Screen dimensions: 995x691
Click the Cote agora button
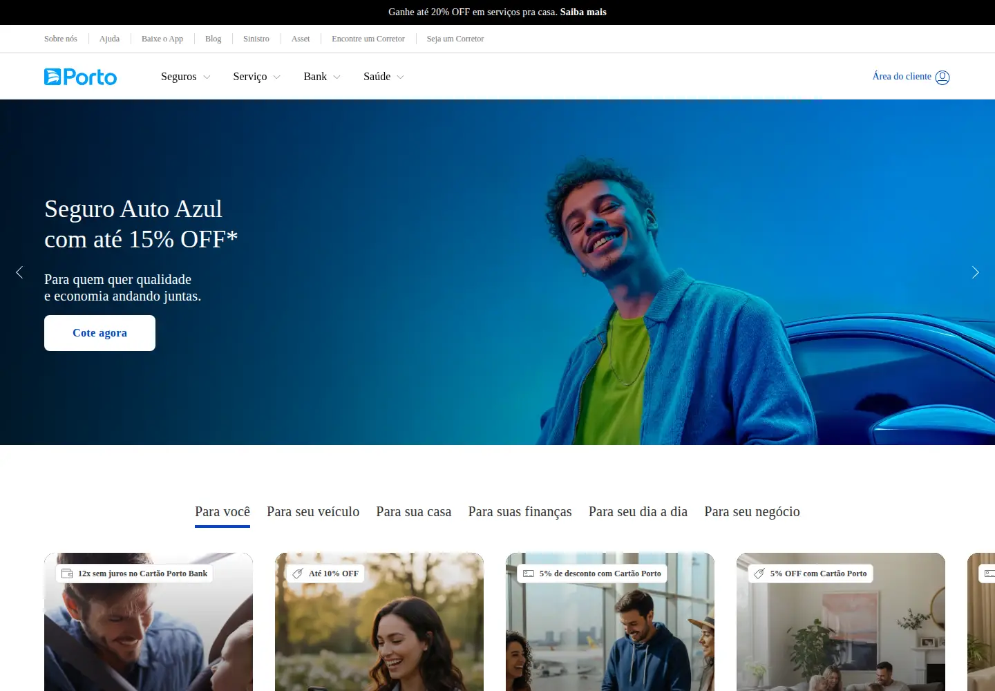[99, 333]
